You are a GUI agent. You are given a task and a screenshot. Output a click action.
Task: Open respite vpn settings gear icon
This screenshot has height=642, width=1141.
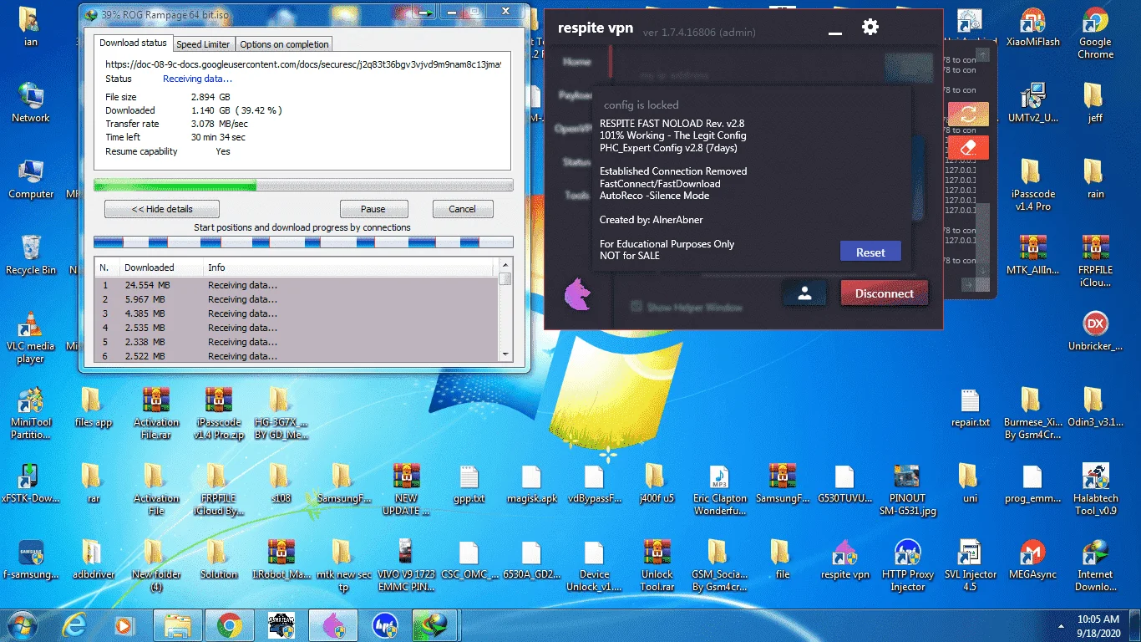pos(870,27)
